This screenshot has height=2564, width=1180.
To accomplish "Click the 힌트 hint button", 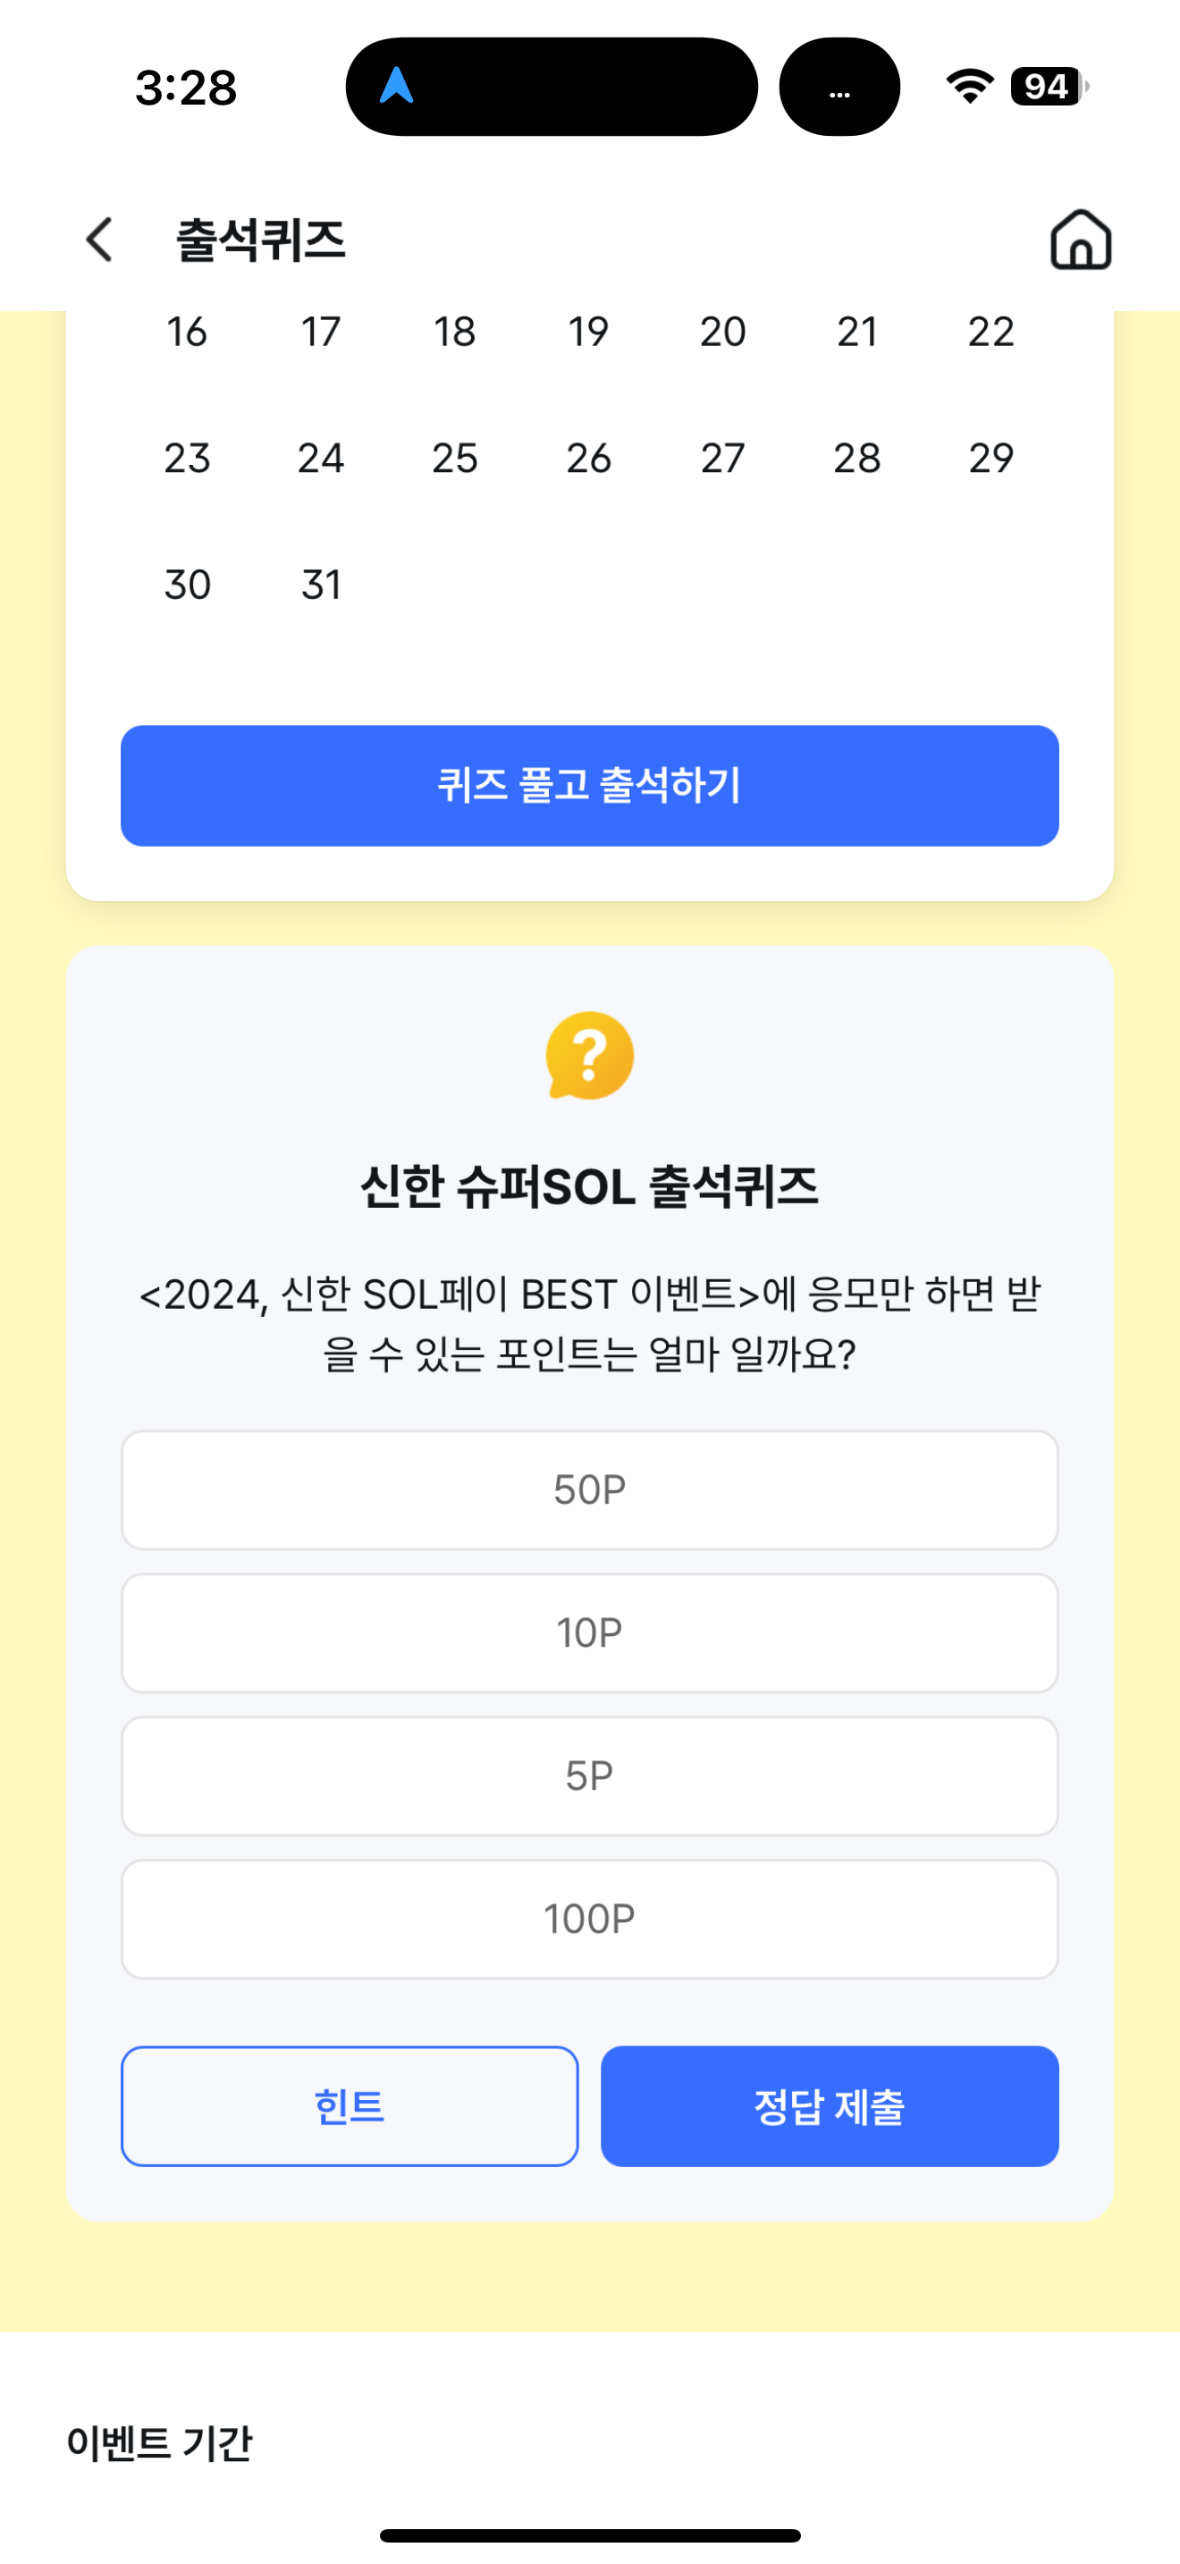I will coord(350,2106).
